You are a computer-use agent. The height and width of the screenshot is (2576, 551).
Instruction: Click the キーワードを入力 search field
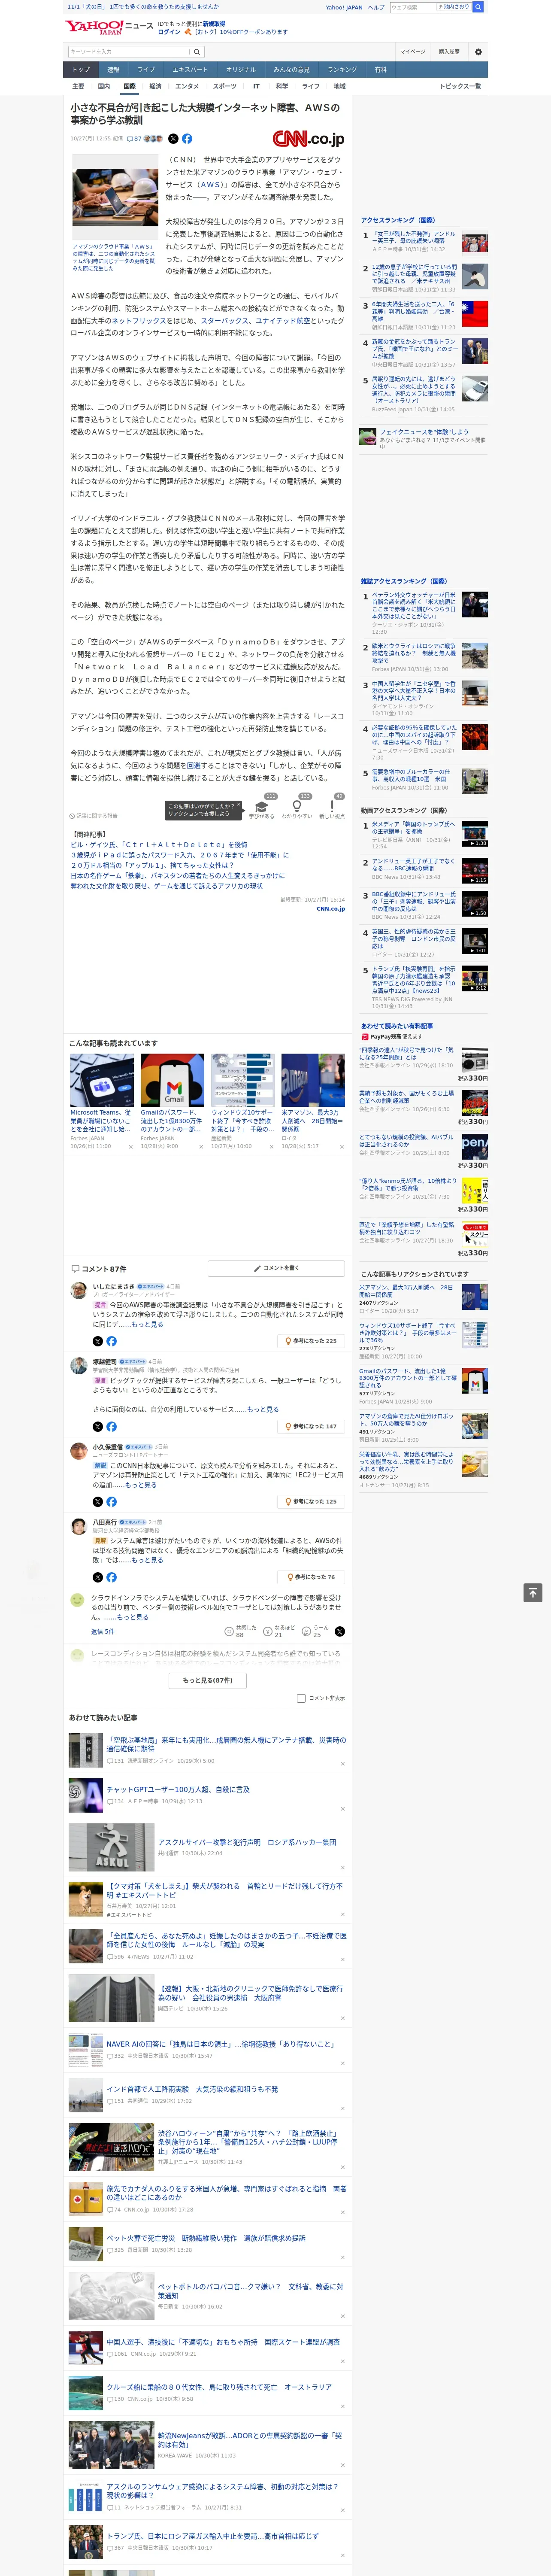(x=129, y=51)
